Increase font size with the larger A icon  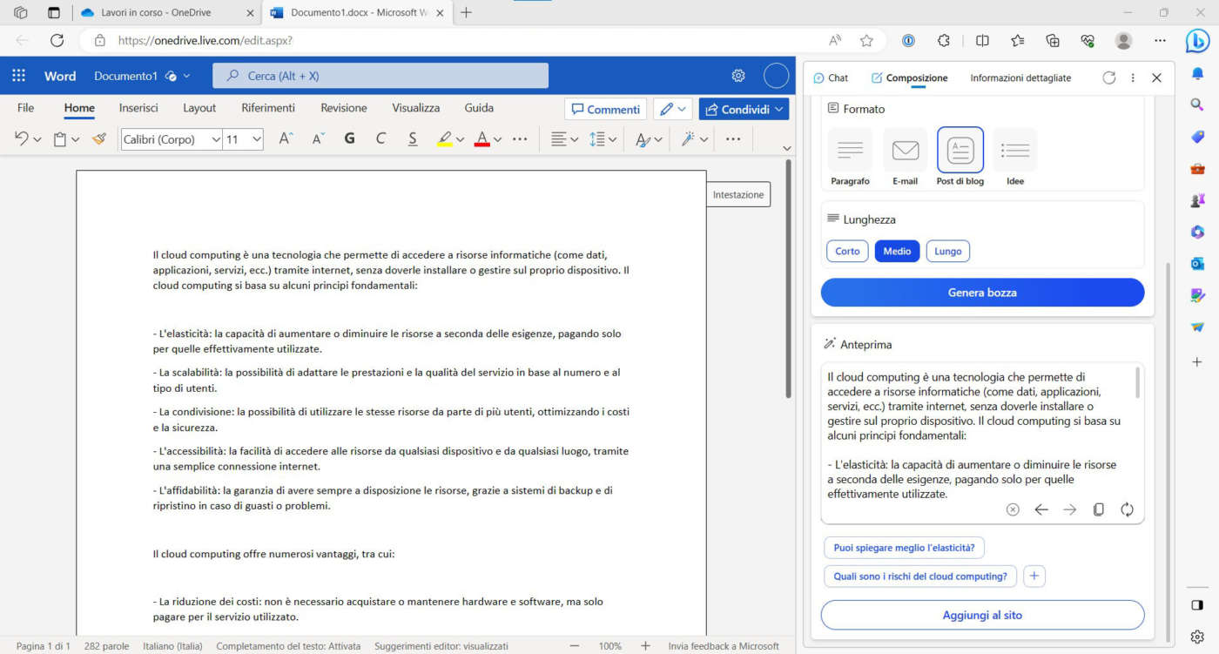coord(286,138)
